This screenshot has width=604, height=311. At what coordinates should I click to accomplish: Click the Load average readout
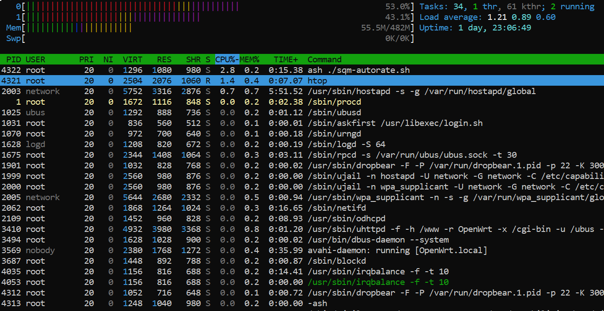click(x=487, y=17)
